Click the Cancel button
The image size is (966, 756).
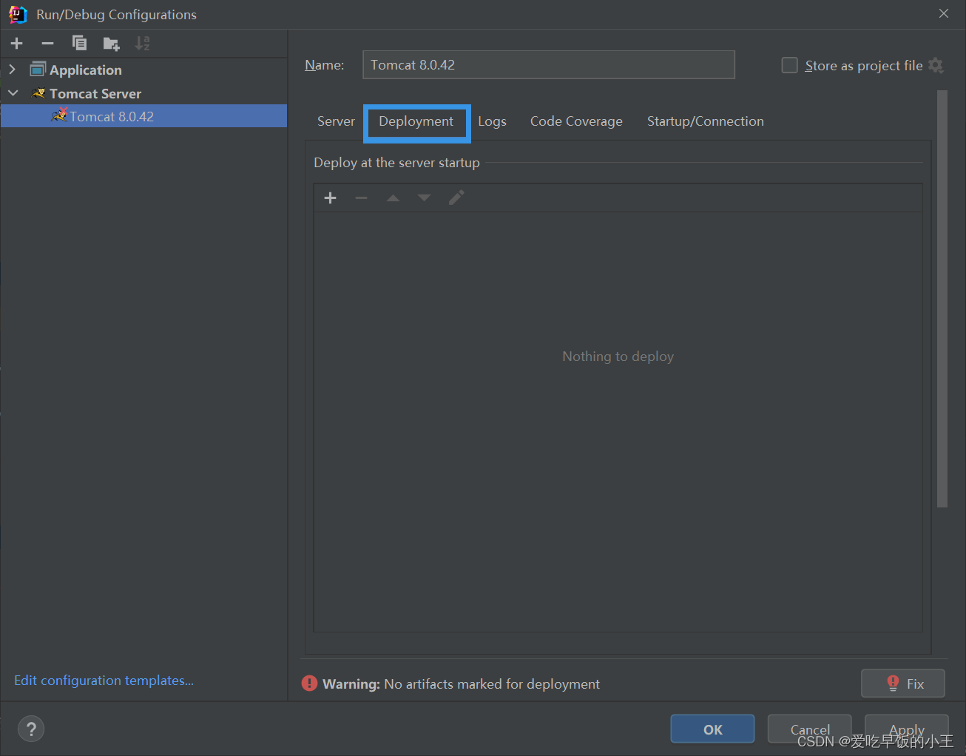[810, 729]
